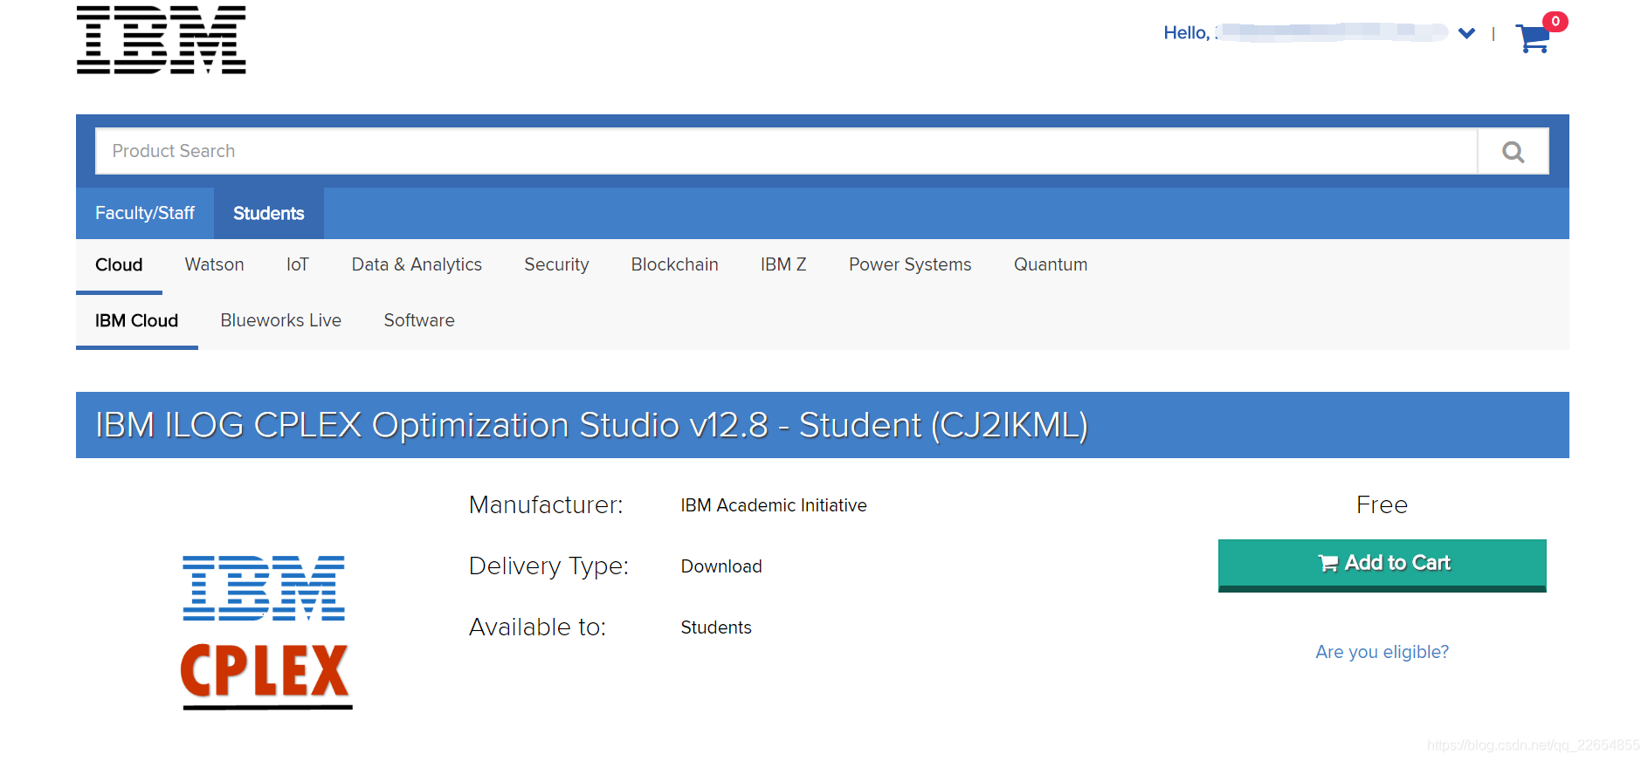Click the 'Students' availability value

tap(716, 627)
